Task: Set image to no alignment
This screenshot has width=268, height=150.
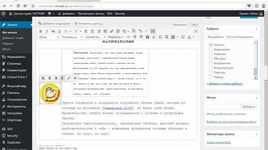Action: (x=62, y=78)
